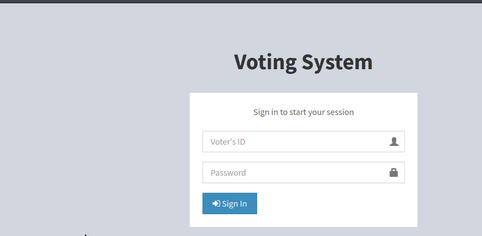This screenshot has height=236, width=482.
Task: Click the user silhouette icon in Voter's ID field
Action: click(394, 142)
